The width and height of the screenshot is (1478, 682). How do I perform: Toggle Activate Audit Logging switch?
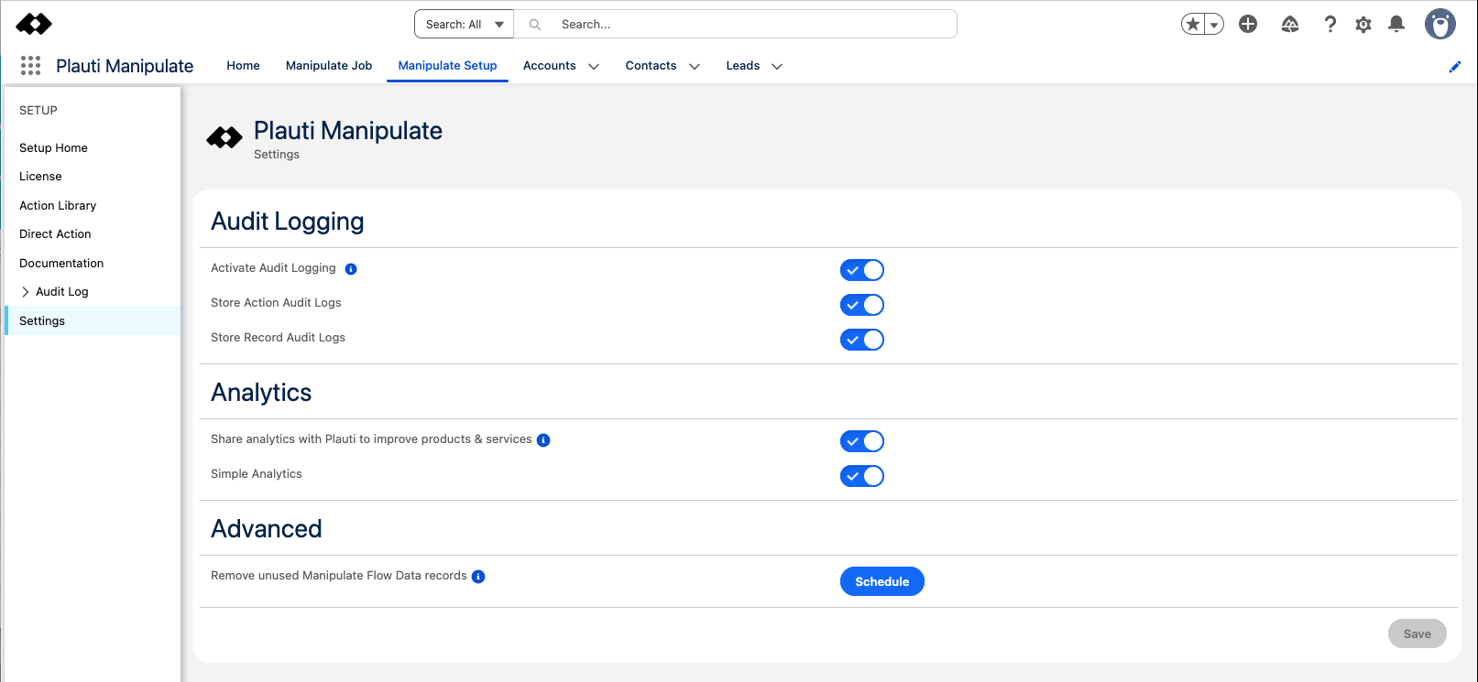pyautogui.click(x=862, y=270)
